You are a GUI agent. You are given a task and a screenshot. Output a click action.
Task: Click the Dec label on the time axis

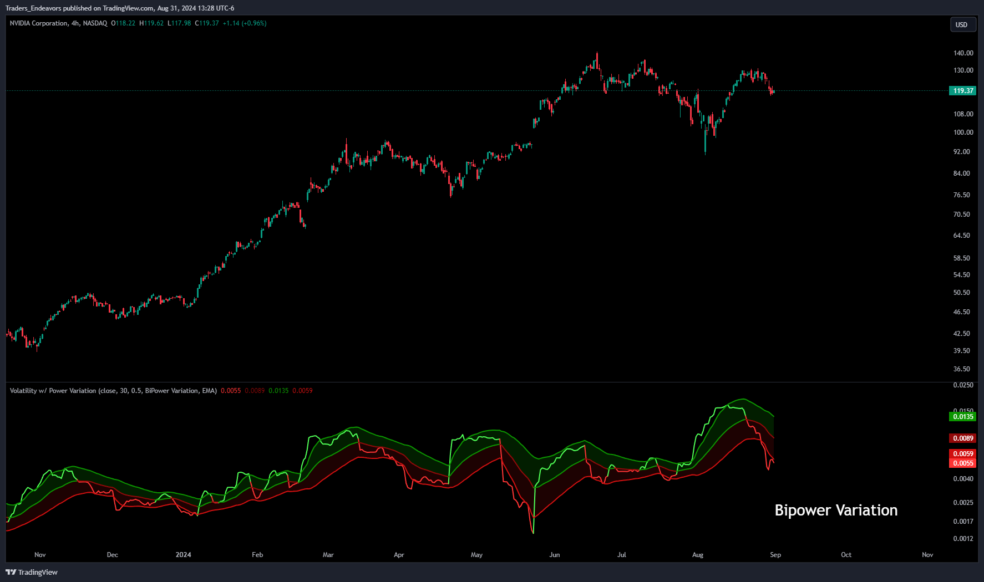pyautogui.click(x=112, y=555)
